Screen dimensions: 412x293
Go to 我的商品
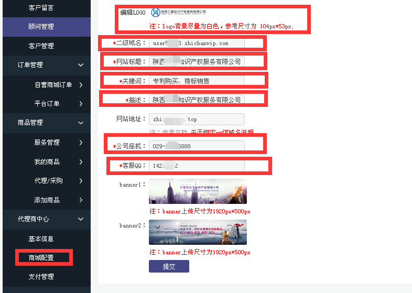(47, 161)
